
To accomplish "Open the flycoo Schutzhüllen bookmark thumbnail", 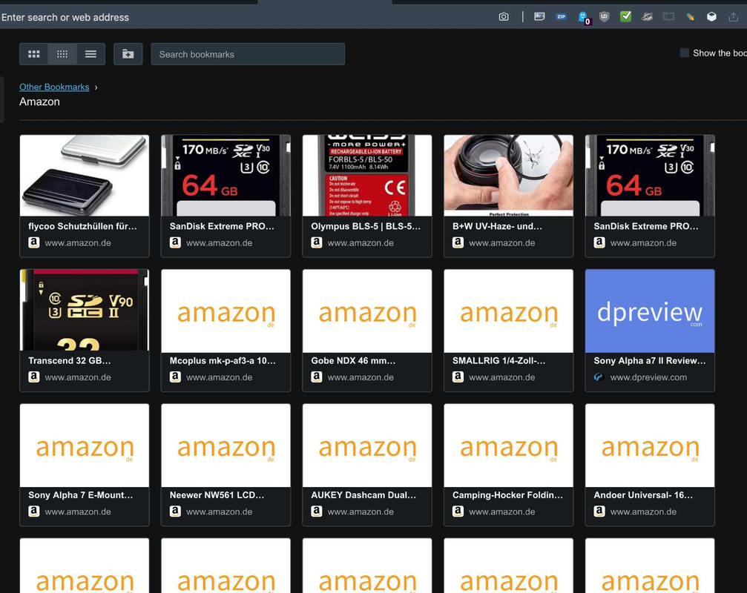I will 85,176.
